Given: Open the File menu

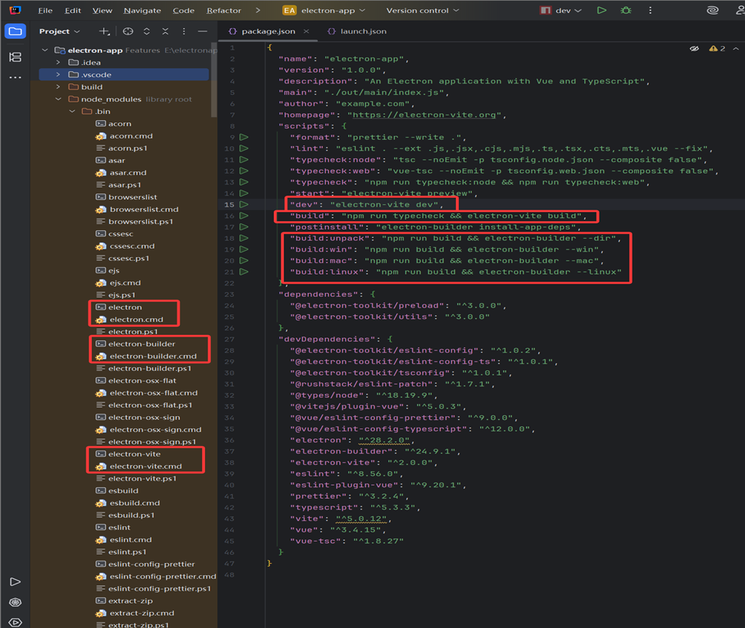Looking at the screenshot, I should pyautogui.click(x=45, y=11).
